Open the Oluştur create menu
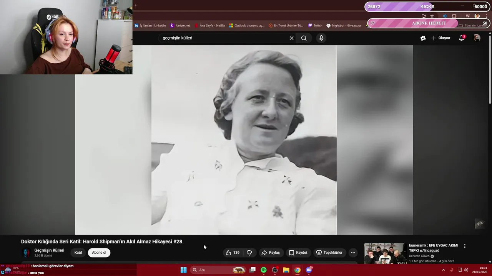Image resolution: width=492 pixels, height=276 pixels. pos(441,38)
